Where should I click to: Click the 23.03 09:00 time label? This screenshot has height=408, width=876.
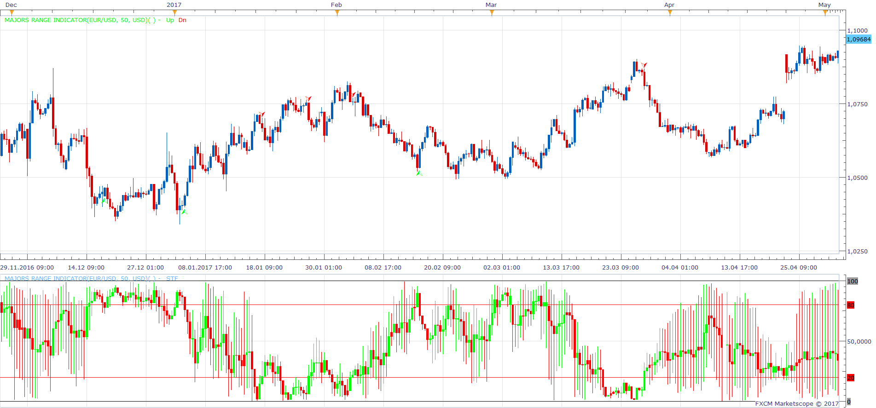coord(621,267)
